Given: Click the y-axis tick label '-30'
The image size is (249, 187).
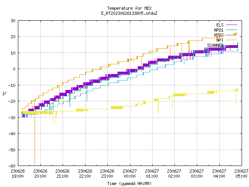Looking at the screenshot, I should click(12, 118).
